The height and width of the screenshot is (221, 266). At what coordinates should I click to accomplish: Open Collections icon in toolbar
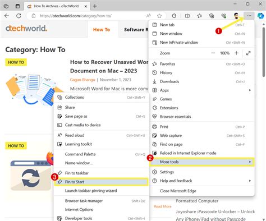point(212,16)
